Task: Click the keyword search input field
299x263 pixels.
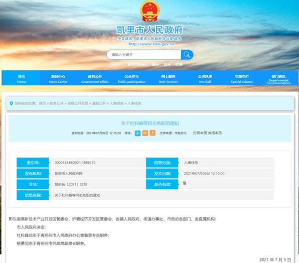Action: point(144,54)
